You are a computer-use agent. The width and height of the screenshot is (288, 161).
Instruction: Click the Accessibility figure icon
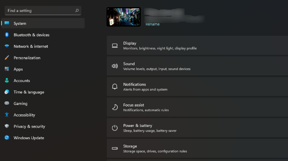(6, 115)
